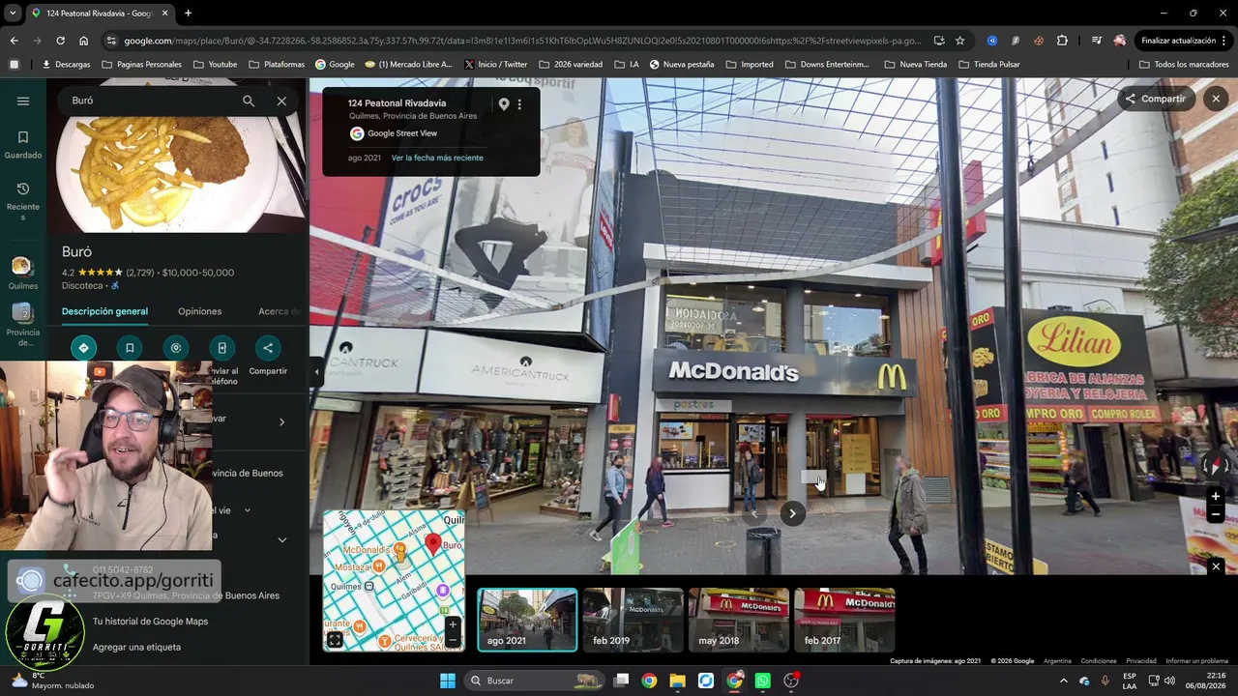Screen dimensions: 1238x696
Task: Clear the Buró search with the X
Action: click(x=281, y=101)
